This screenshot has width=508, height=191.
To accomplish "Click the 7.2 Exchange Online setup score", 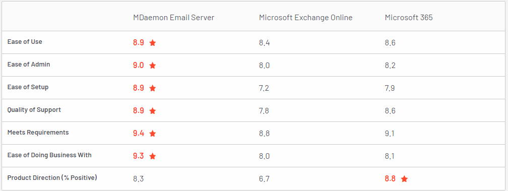I will pos(264,88).
